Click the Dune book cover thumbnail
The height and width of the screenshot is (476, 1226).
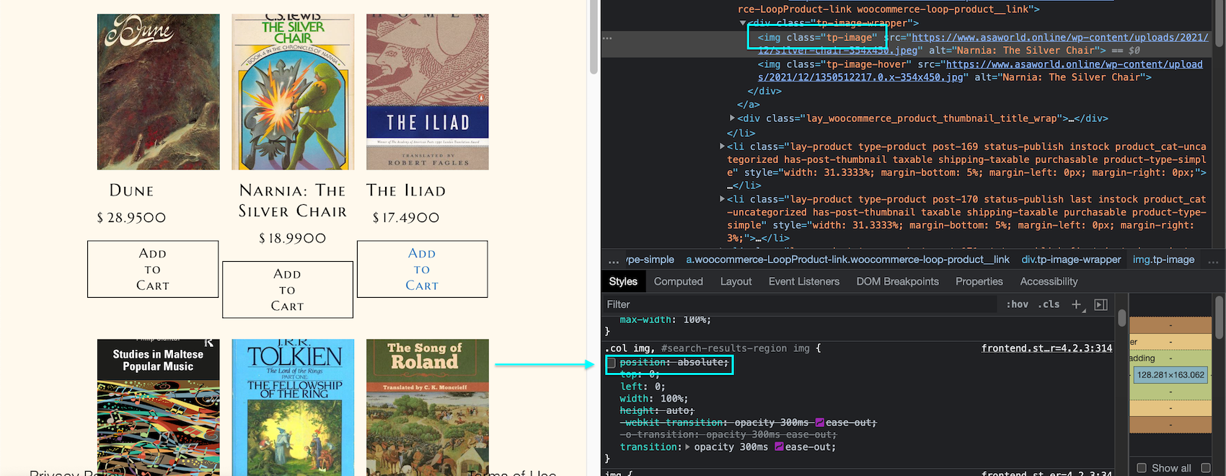click(x=159, y=92)
